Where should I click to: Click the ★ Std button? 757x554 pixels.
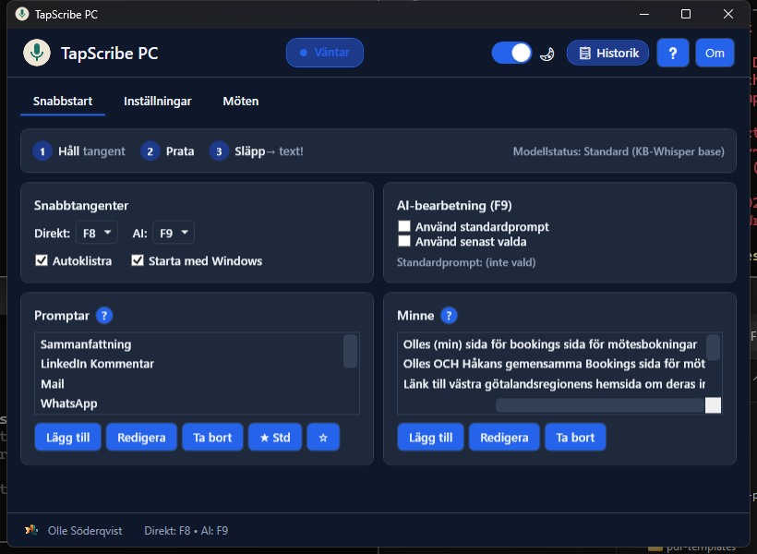[275, 437]
